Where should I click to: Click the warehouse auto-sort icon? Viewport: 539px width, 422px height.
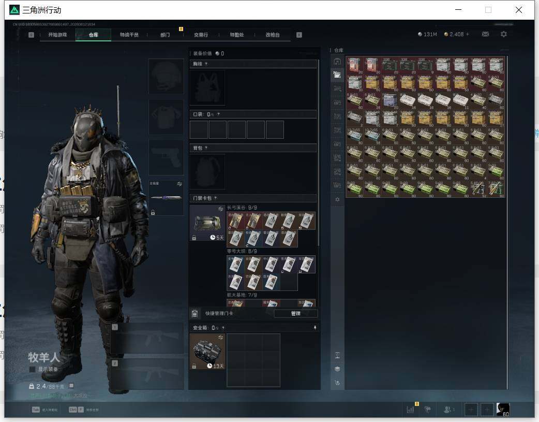tap(337, 383)
